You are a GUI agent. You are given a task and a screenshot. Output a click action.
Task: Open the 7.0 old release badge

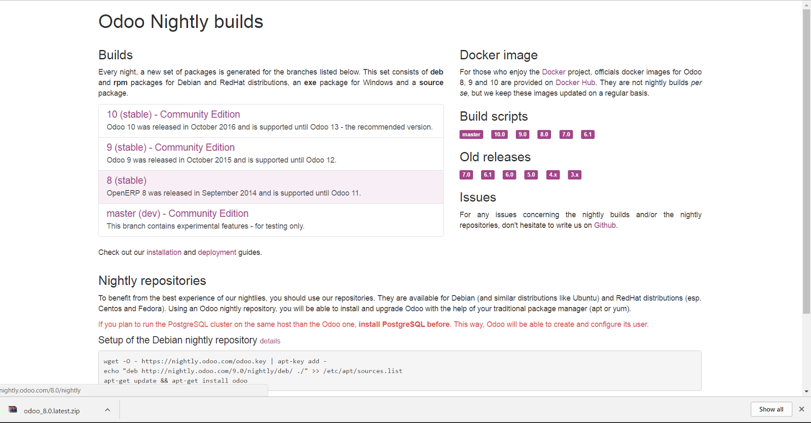(x=466, y=175)
